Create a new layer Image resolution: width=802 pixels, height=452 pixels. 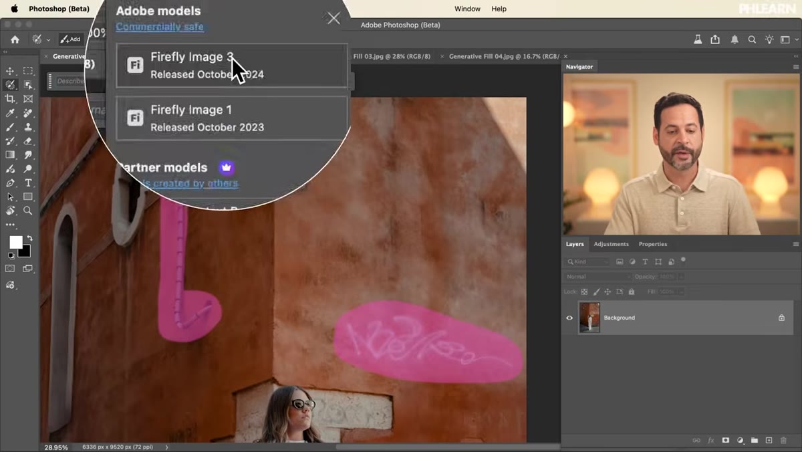click(769, 441)
